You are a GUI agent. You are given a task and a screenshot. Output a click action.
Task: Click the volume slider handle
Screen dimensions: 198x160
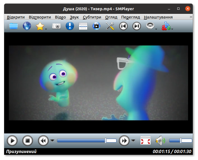[x=181, y=141]
